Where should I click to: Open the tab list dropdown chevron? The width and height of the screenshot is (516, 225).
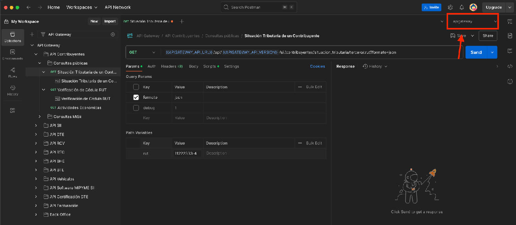tap(442, 22)
